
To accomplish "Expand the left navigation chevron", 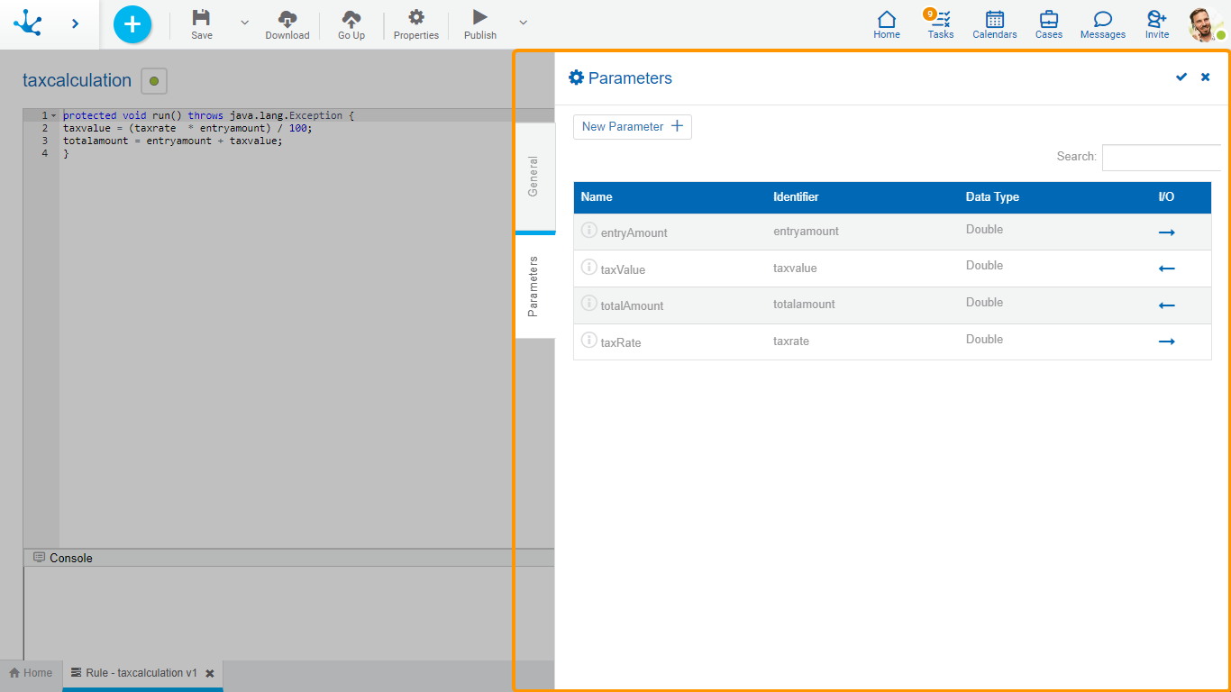I will click(x=75, y=23).
